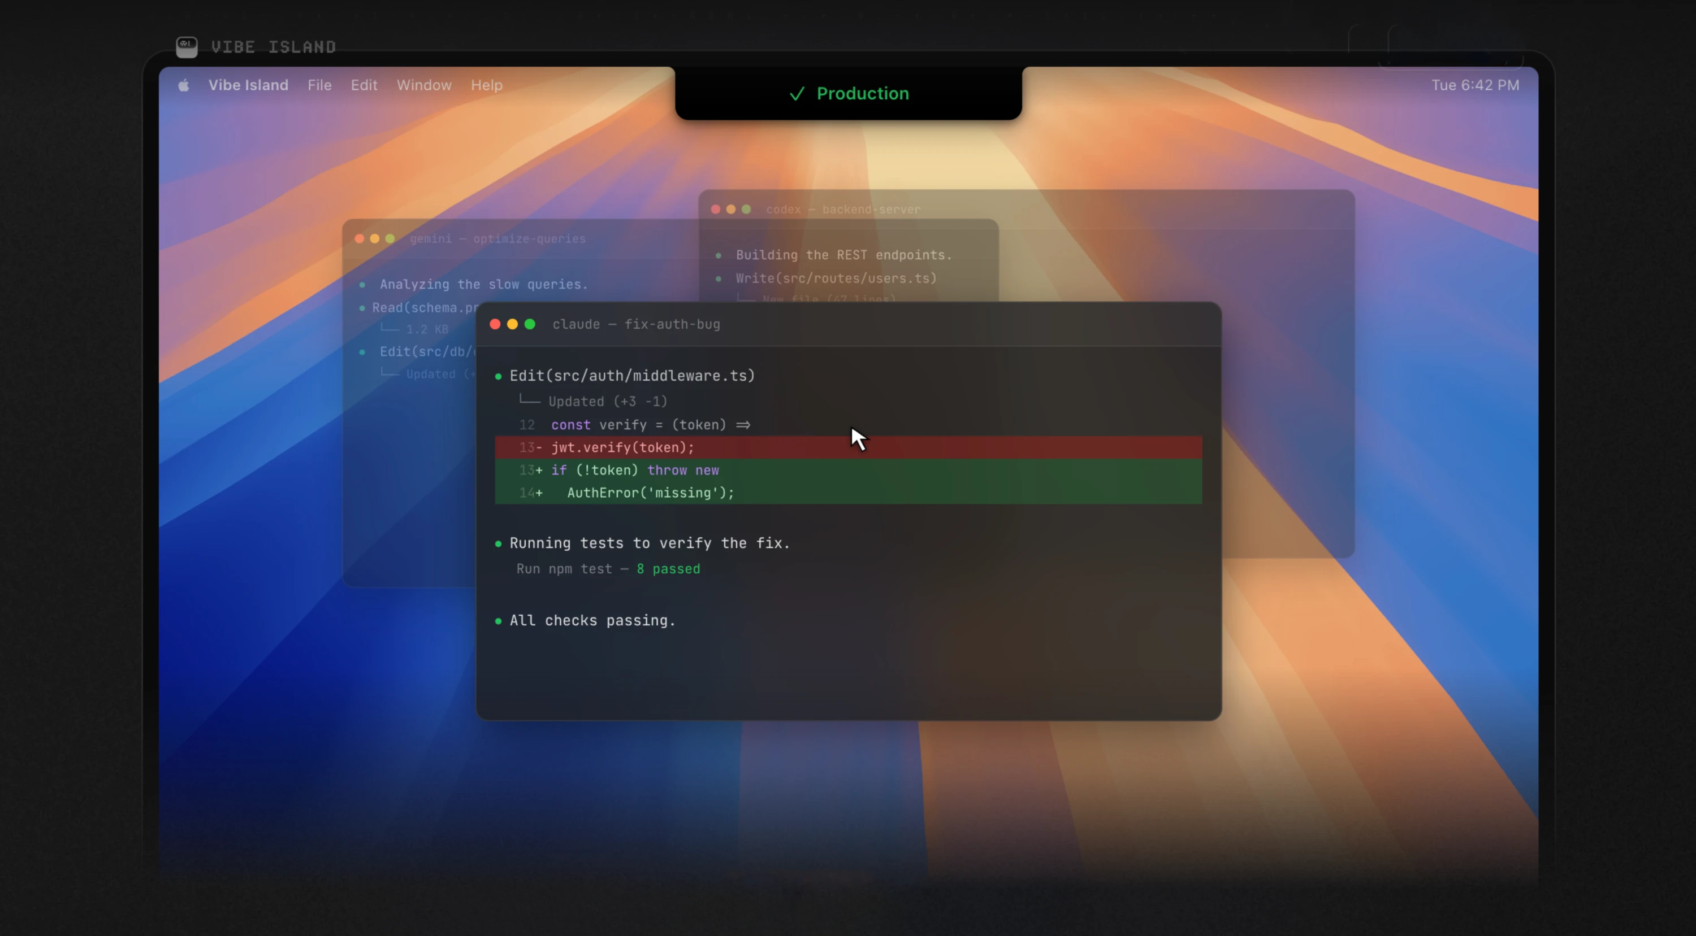This screenshot has height=936, width=1696.
Task: Click the Tue 6:42 PM clock
Action: click(x=1475, y=85)
